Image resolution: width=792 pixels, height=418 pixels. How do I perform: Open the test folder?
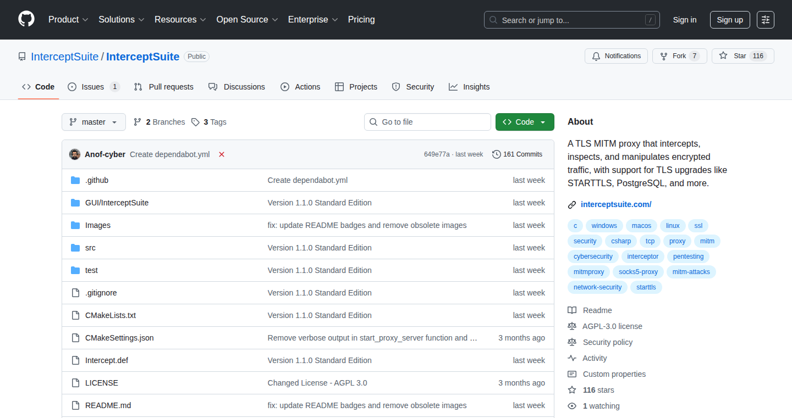[x=91, y=270]
